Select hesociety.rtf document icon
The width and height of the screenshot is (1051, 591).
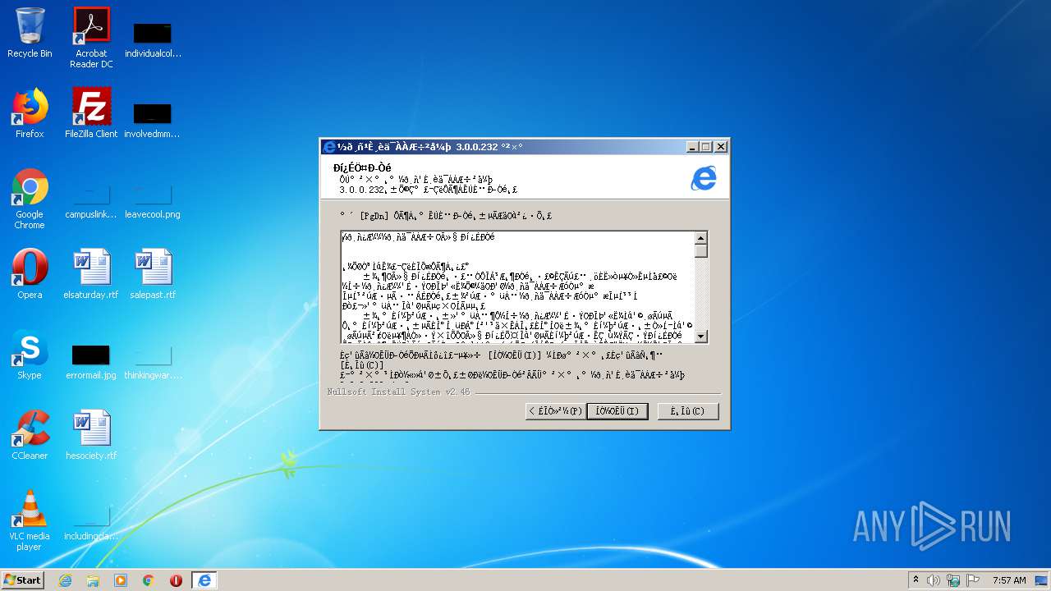[x=91, y=435]
